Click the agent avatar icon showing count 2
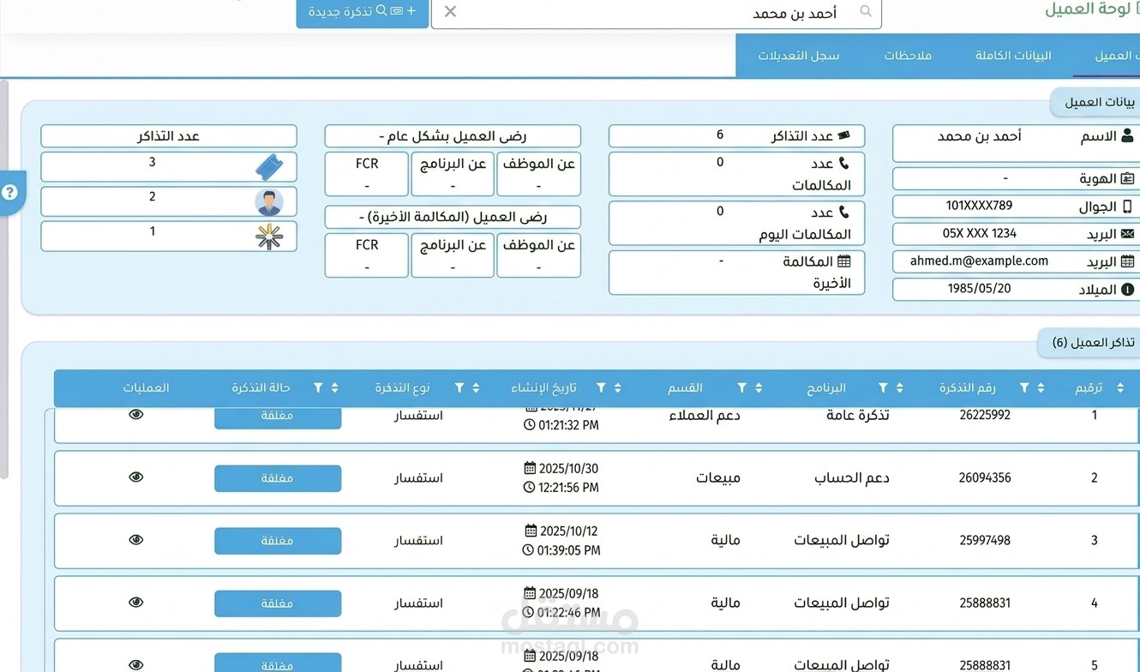The image size is (1140, 672). 269,201
